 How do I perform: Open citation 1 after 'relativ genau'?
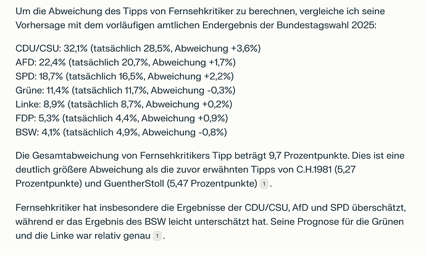click(157, 236)
